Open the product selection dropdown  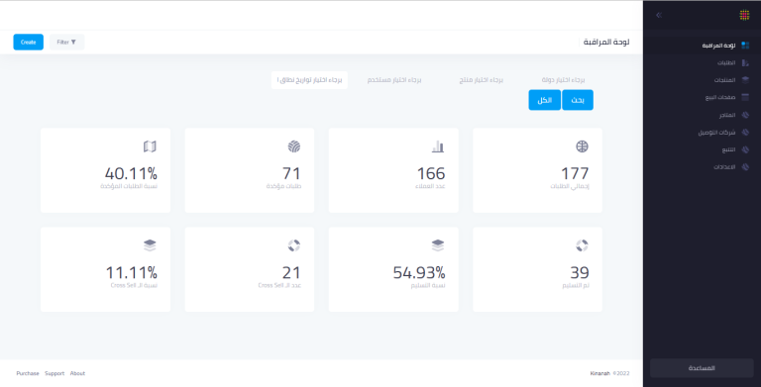pos(481,80)
